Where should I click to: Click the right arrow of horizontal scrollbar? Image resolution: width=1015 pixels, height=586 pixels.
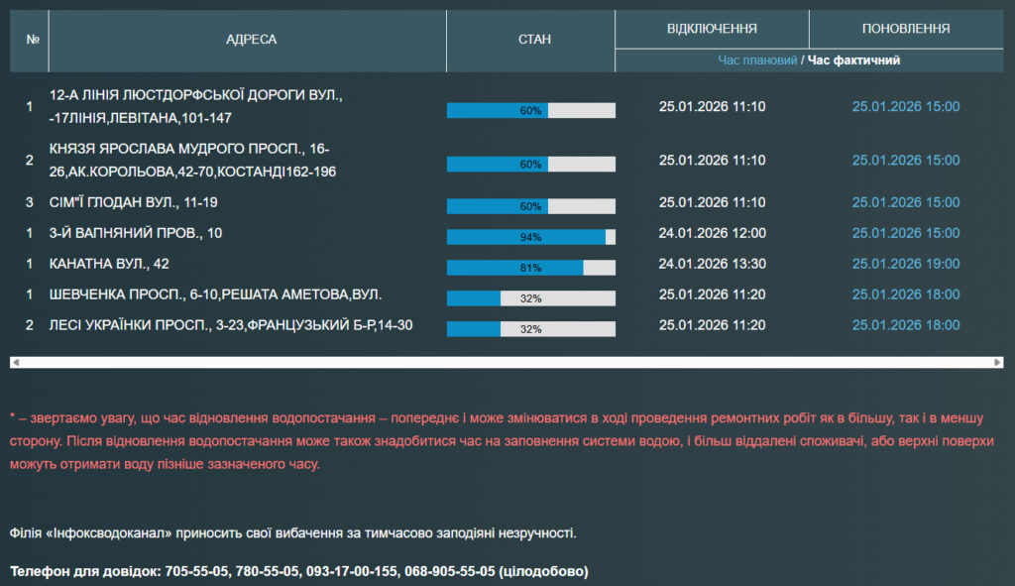(998, 362)
